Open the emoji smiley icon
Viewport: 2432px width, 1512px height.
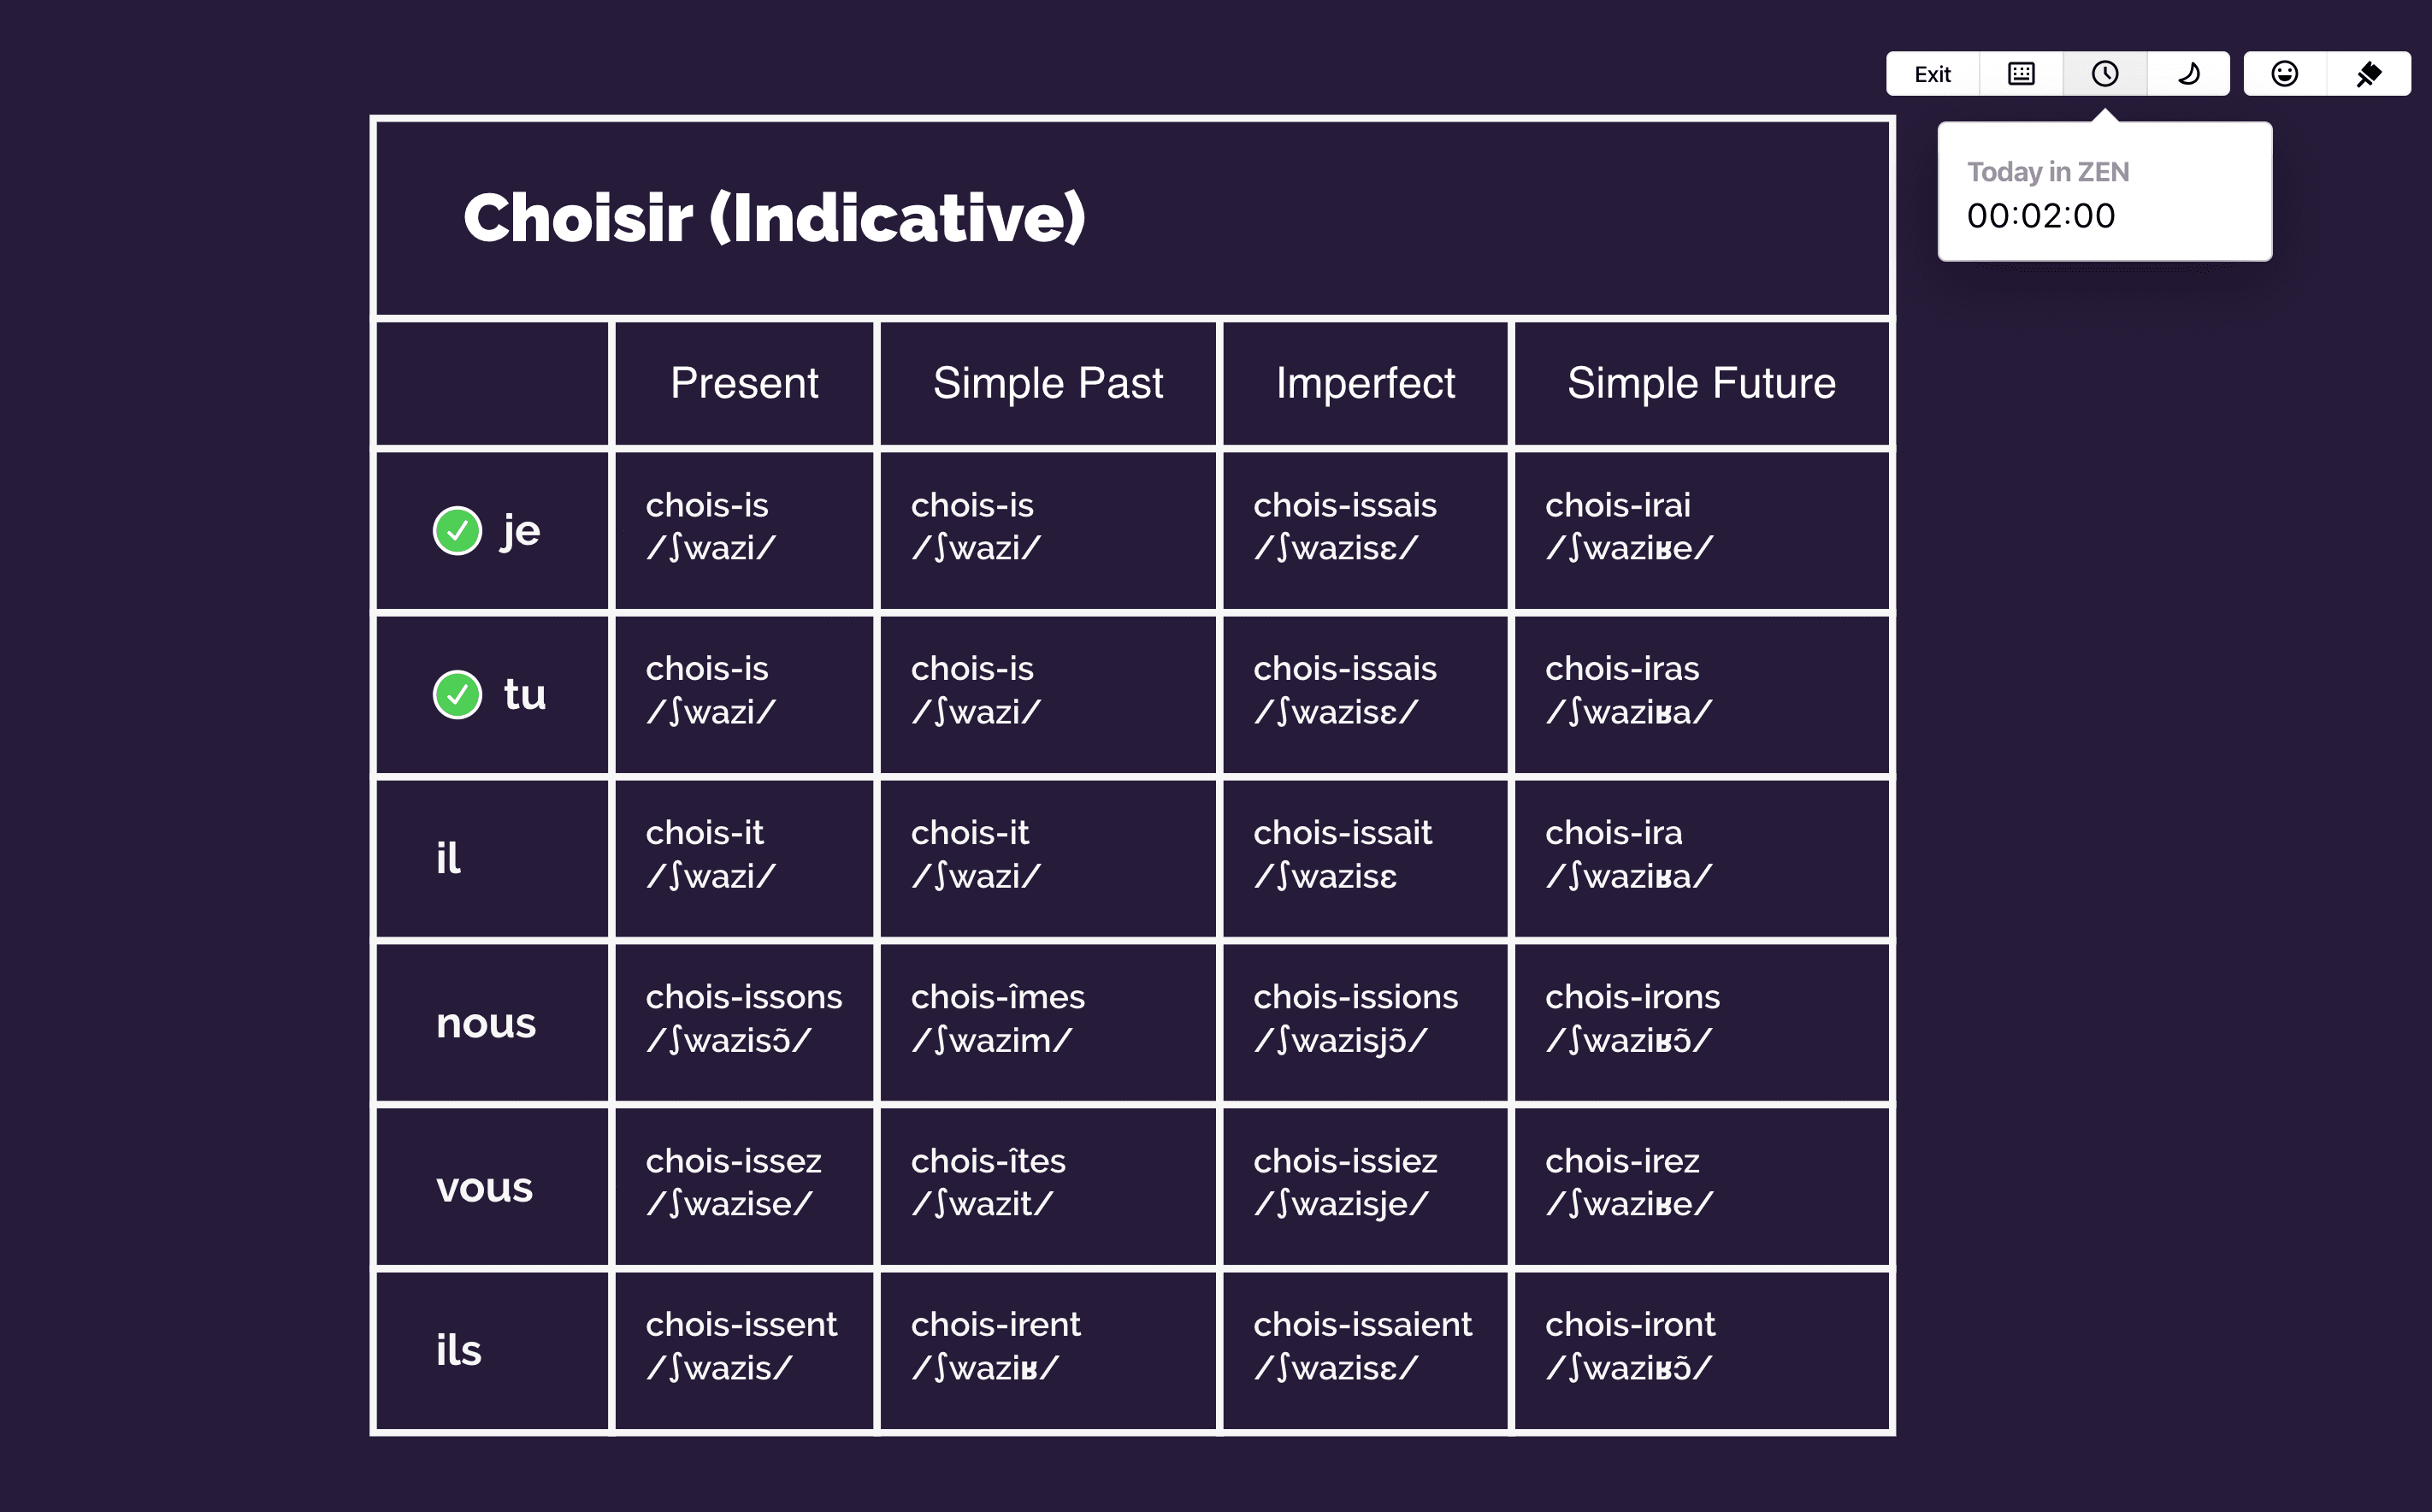pyautogui.click(x=2285, y=74)
